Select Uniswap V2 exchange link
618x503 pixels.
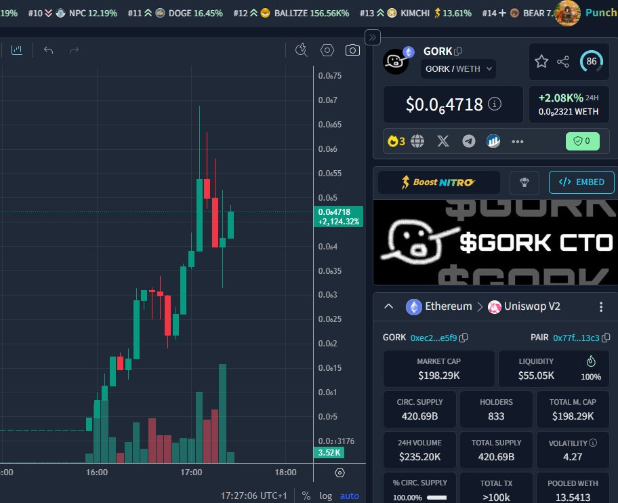pyautogui.click(x=524, y=306)
